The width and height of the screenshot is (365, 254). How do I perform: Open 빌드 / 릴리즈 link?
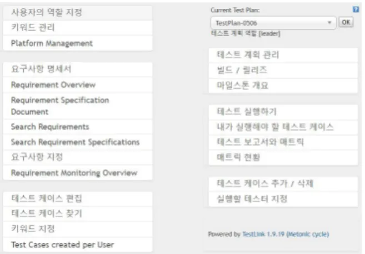283,70
